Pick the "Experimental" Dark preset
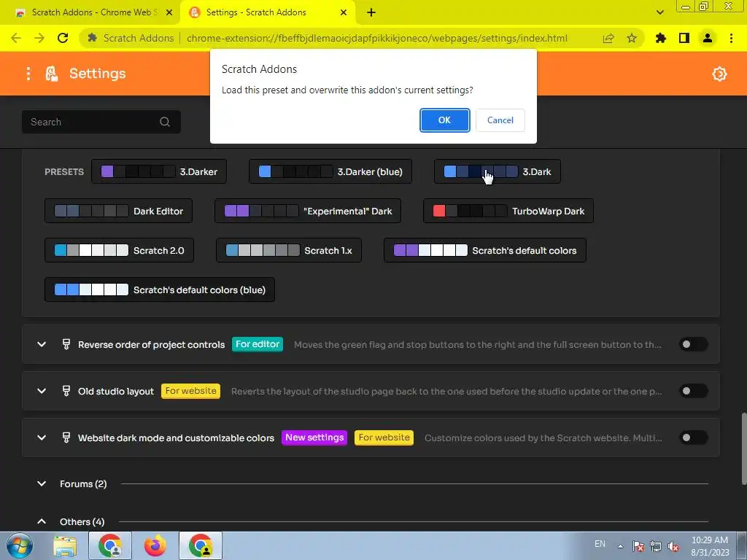This screenshot has height=560, width=747. [308, 211]
